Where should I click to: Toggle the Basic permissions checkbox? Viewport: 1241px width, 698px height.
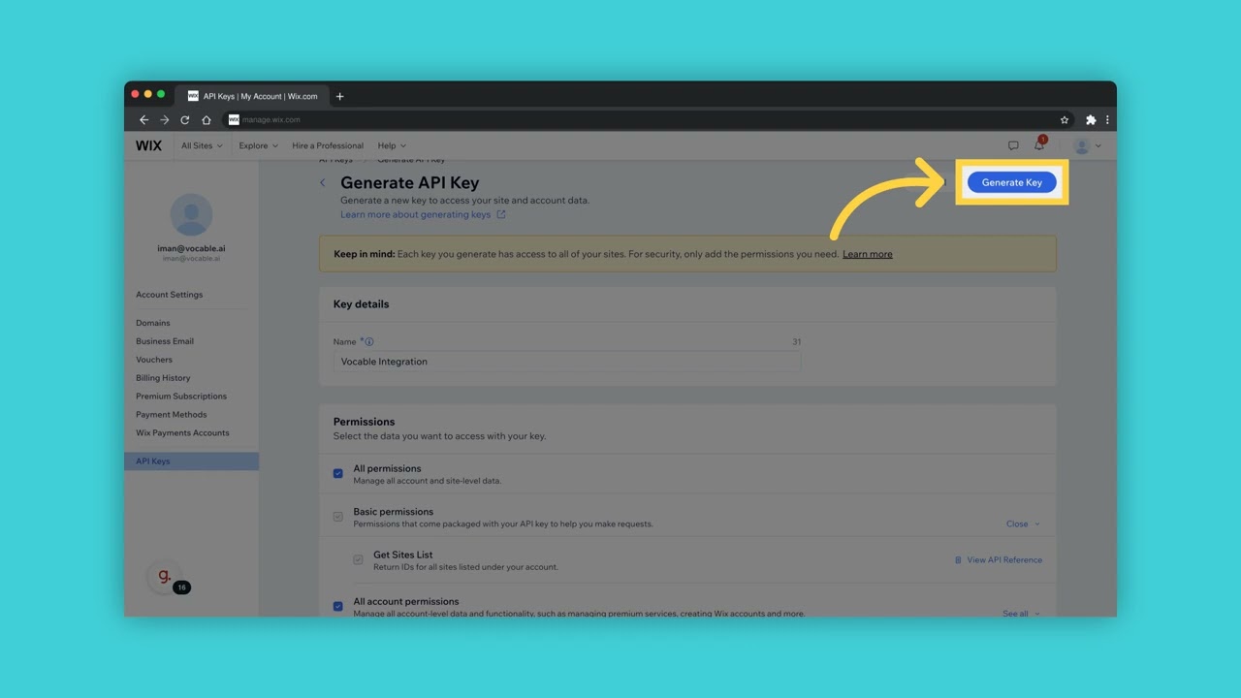(x=337, y=517)
